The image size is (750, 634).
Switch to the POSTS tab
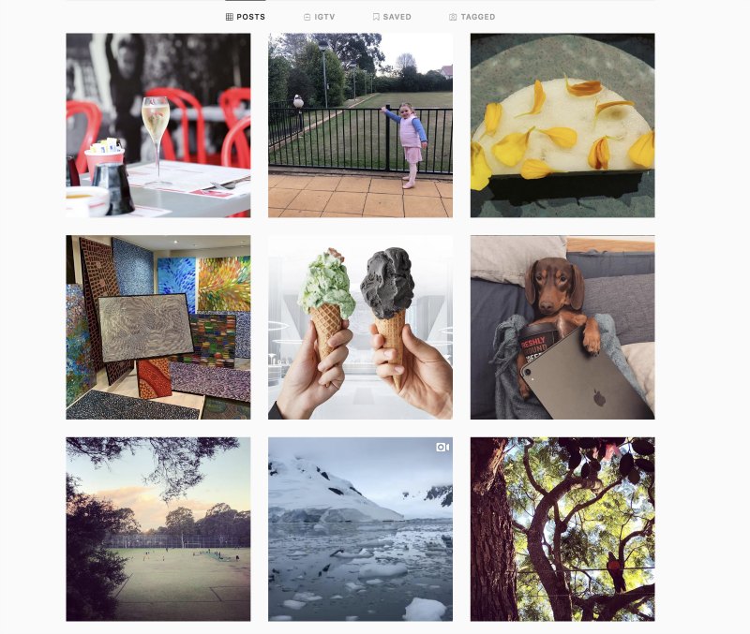[246, 17]
